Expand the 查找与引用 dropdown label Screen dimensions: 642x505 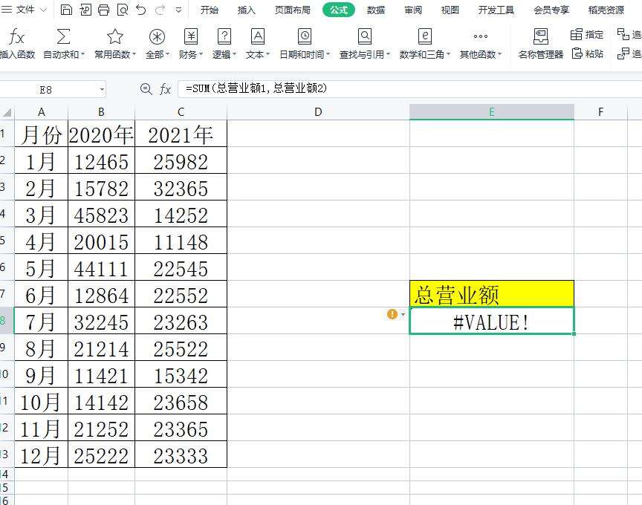365,54
